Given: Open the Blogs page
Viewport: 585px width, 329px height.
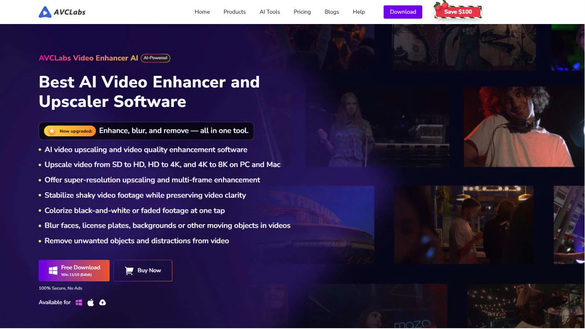Looking at the screenshot, I should click(x=332, y=12).
